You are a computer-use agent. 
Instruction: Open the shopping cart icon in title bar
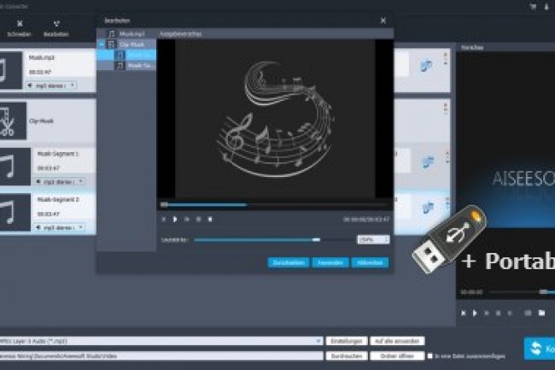[x=533, y=6]
